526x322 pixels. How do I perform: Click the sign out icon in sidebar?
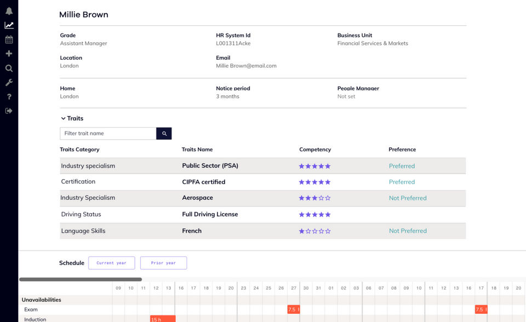(9, 111)
